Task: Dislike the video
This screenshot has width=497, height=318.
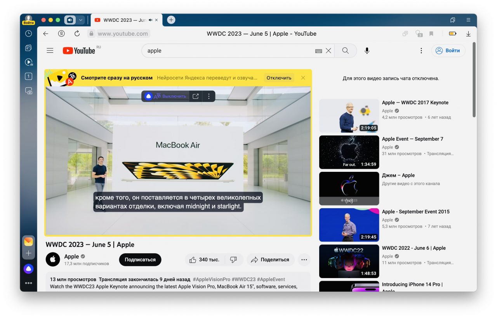Action: [x=233, y=260]
